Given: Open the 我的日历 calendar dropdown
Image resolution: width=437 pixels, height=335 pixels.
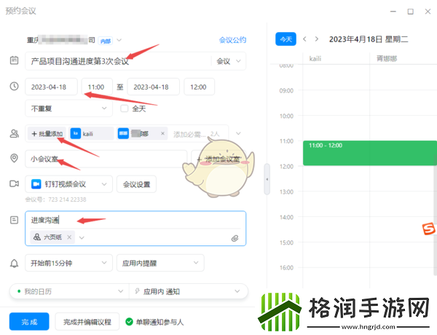Looking at the screenshot, I should [69, 291].
